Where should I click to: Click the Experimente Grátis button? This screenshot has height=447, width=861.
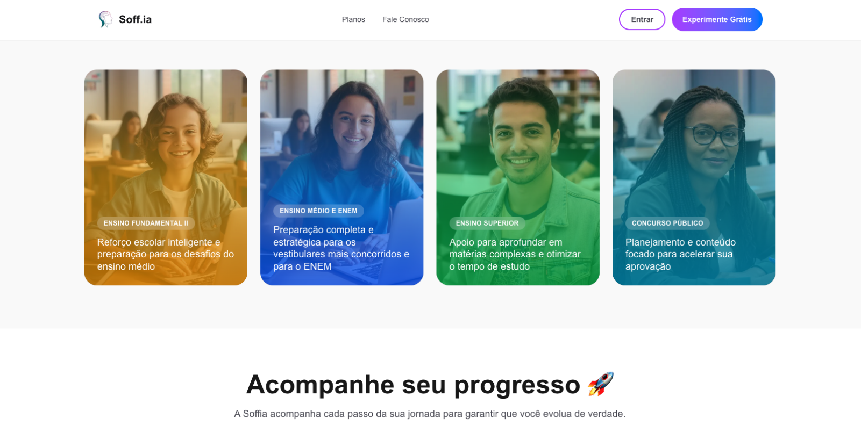point(717,19)
